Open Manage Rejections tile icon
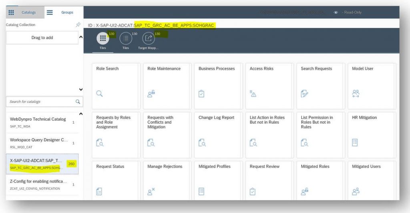 151,191
